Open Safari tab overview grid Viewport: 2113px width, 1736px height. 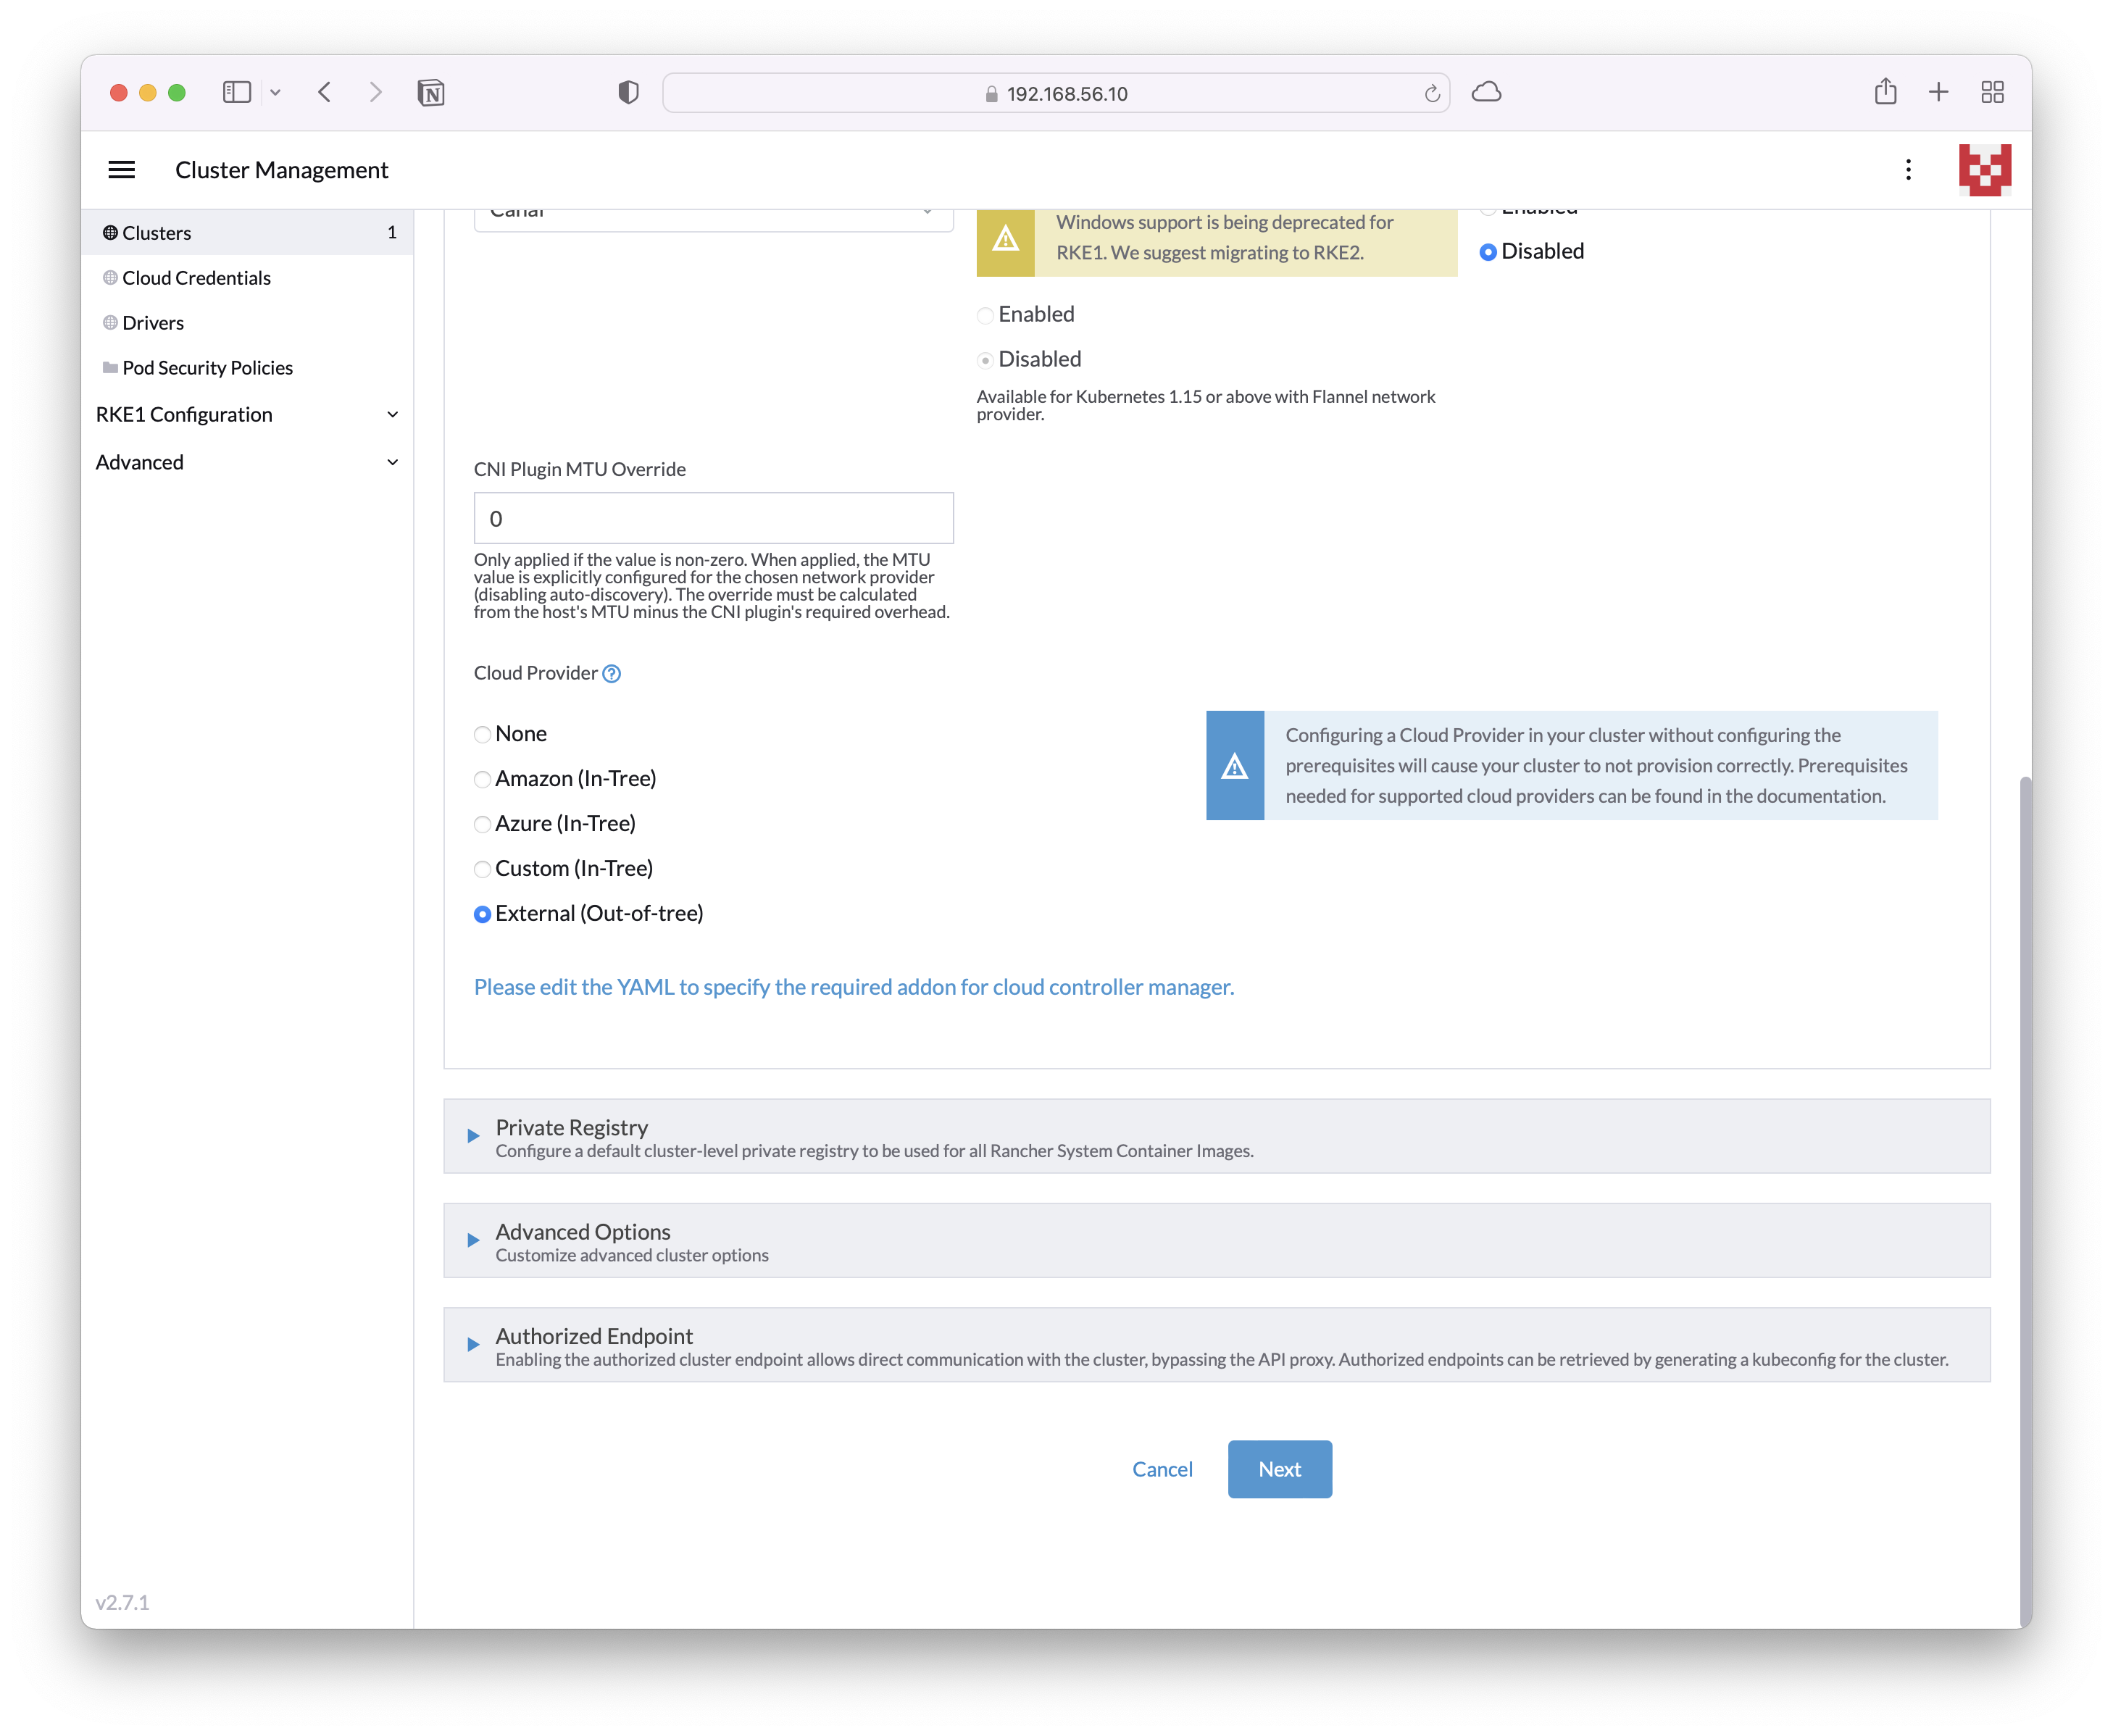click(1992, 92)
